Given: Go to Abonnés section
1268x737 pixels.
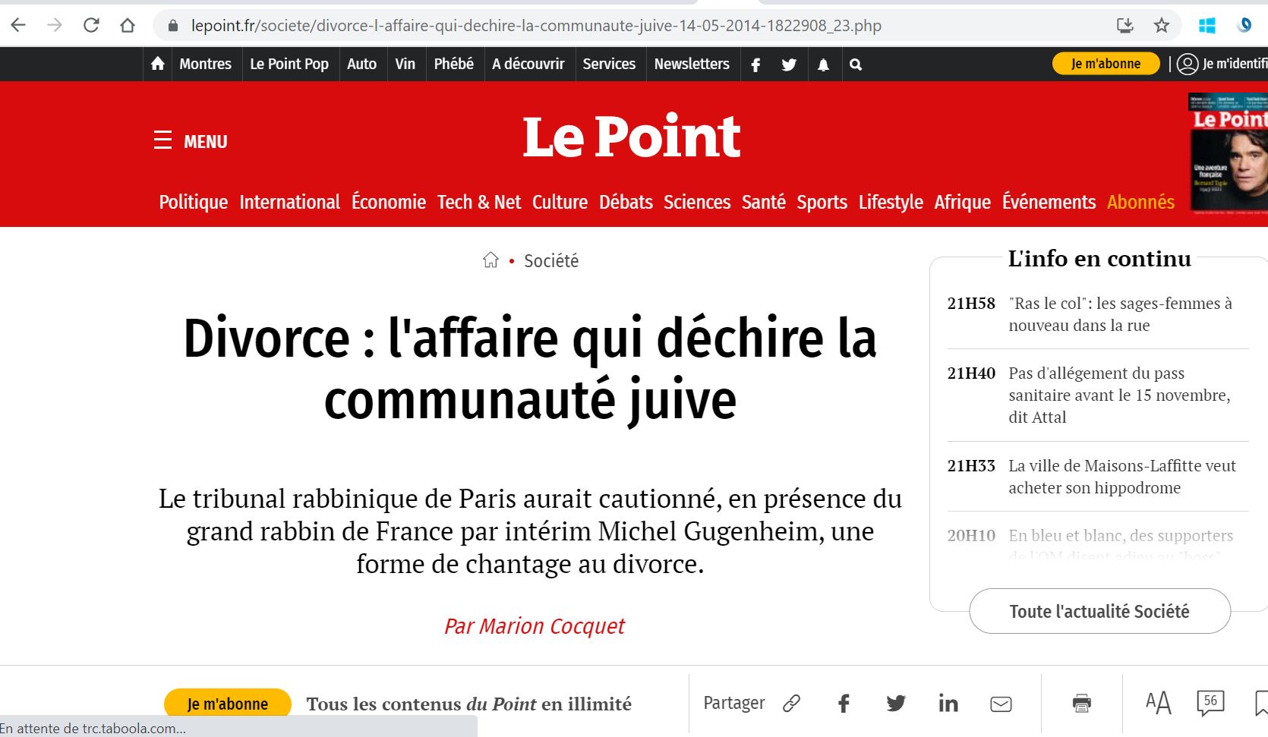Looking at the screenshot, I should [1140, 202].
